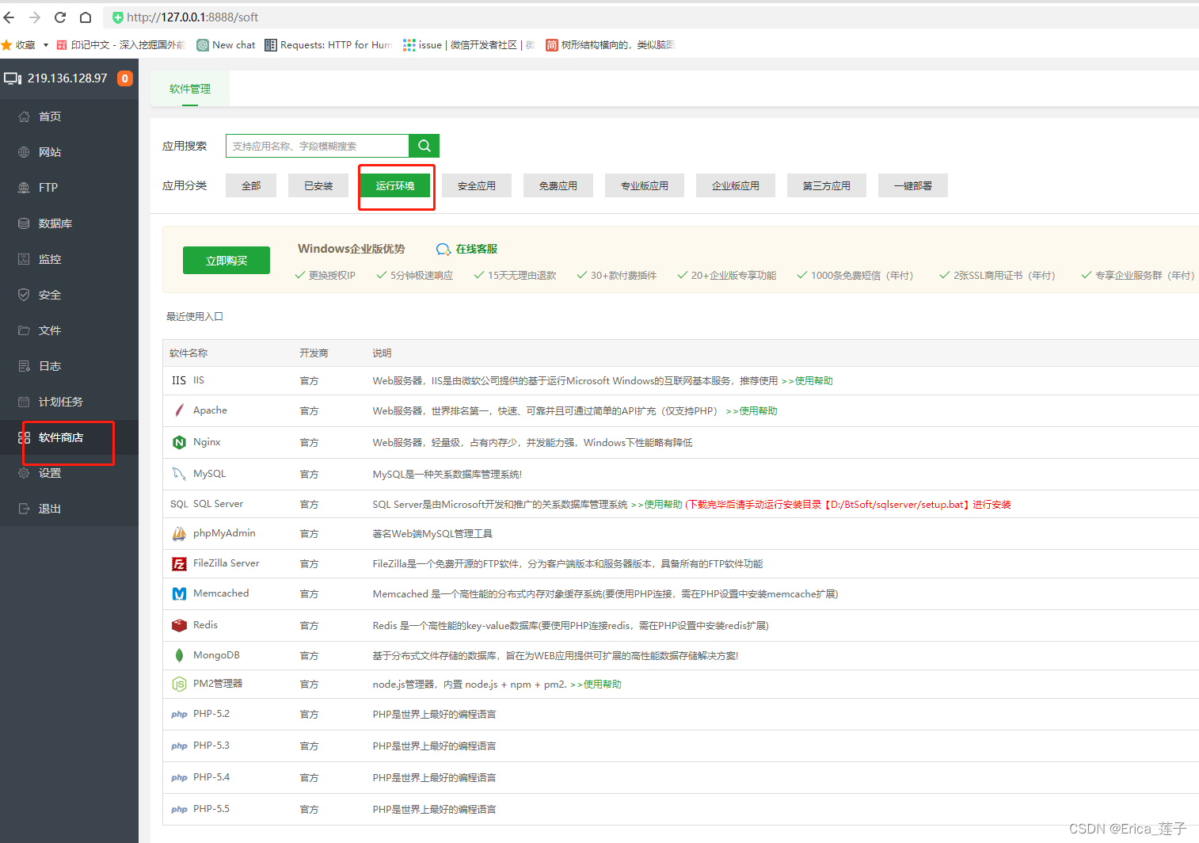Open the 软件商店 sidebar item
The height and width of the screenshot is (843, 1199).
(69, 437)
